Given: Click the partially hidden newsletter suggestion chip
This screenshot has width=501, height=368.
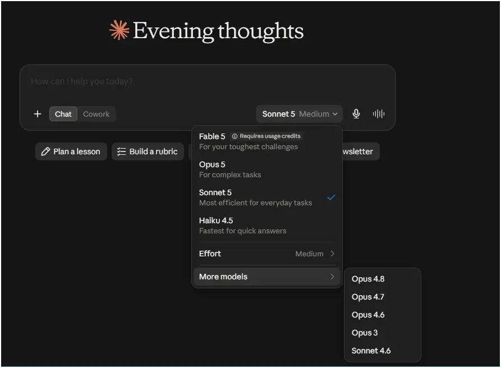Looking at the screenshot, I should [x=361, y=151].
